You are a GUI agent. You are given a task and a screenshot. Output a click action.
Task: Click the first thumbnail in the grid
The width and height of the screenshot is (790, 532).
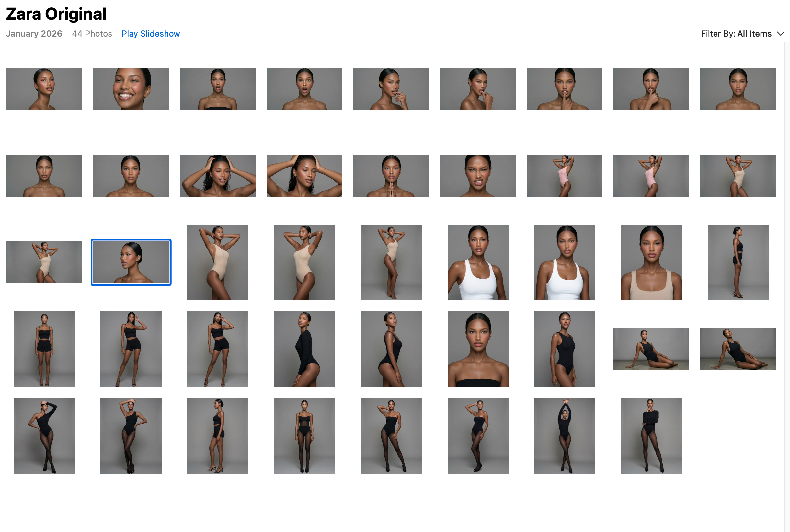[x=44, y=88]
